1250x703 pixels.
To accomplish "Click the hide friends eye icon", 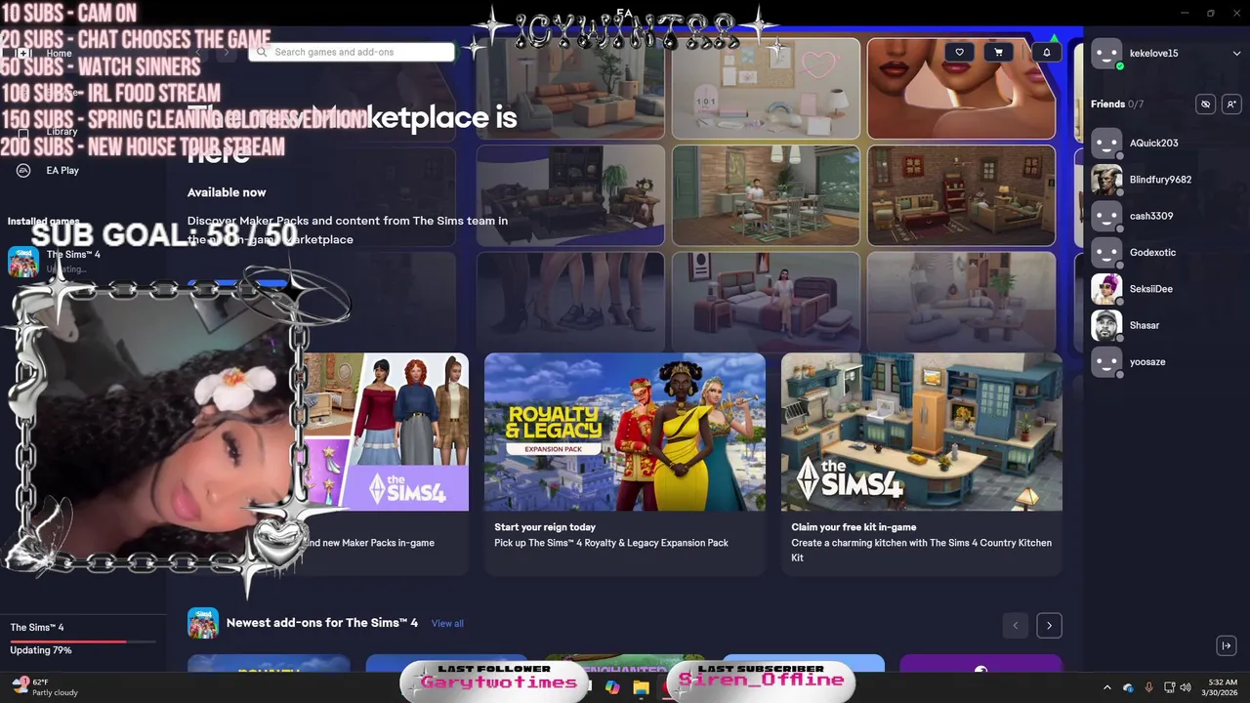I will pos(1206,104).
